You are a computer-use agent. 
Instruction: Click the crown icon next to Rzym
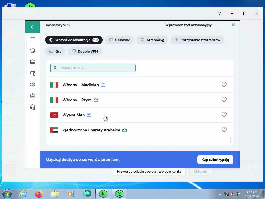click(x=96, y=100)
